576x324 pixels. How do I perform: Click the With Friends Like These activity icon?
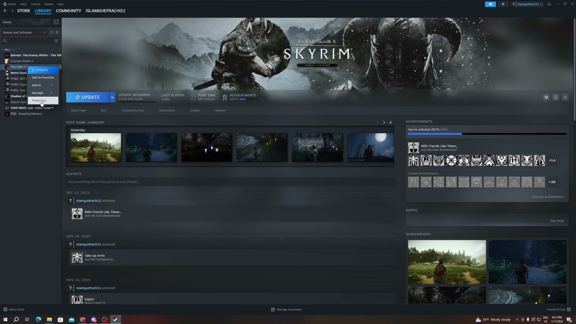pos(77,214)
